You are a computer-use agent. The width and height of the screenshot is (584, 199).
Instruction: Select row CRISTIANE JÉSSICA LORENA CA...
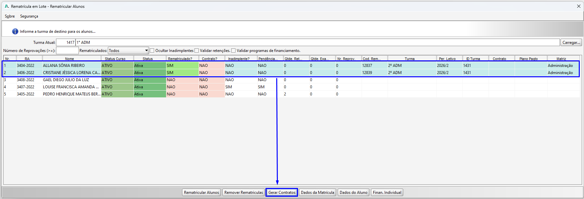point(292,73)
